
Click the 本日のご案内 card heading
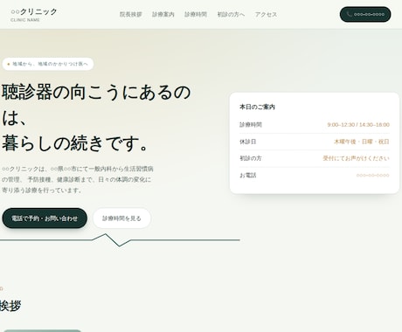click(257, 107)
